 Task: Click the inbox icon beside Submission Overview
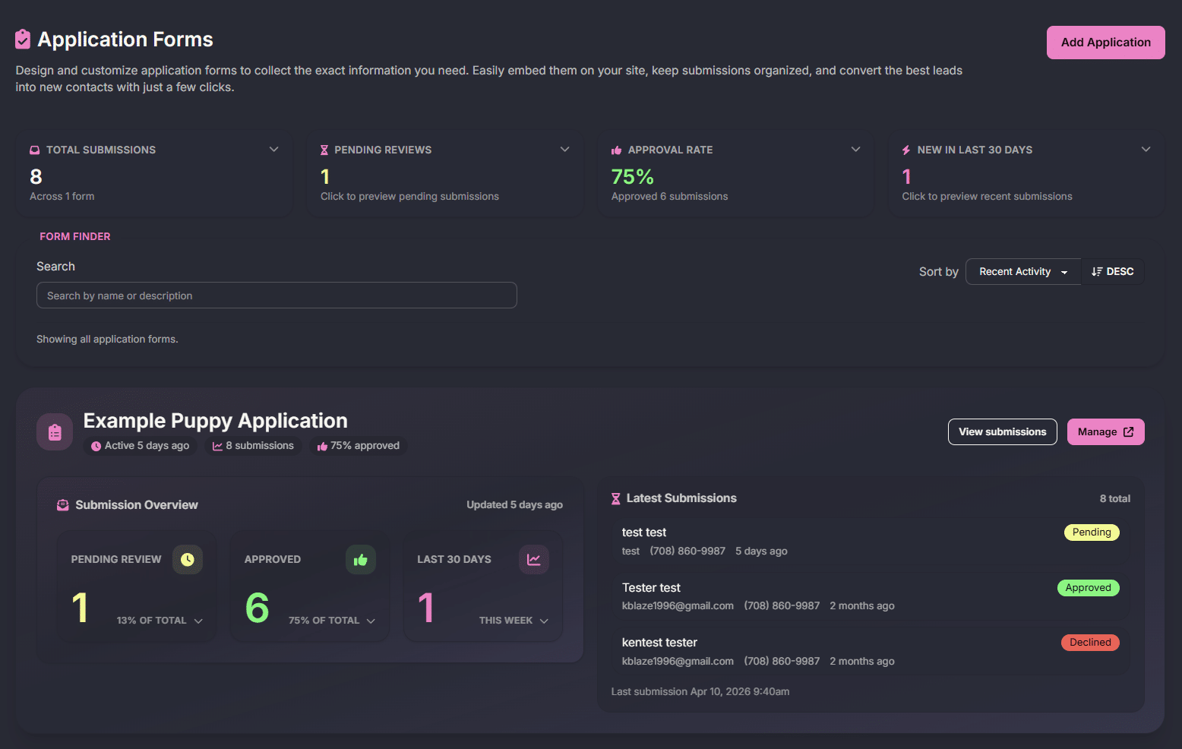[x=63, y=505]
